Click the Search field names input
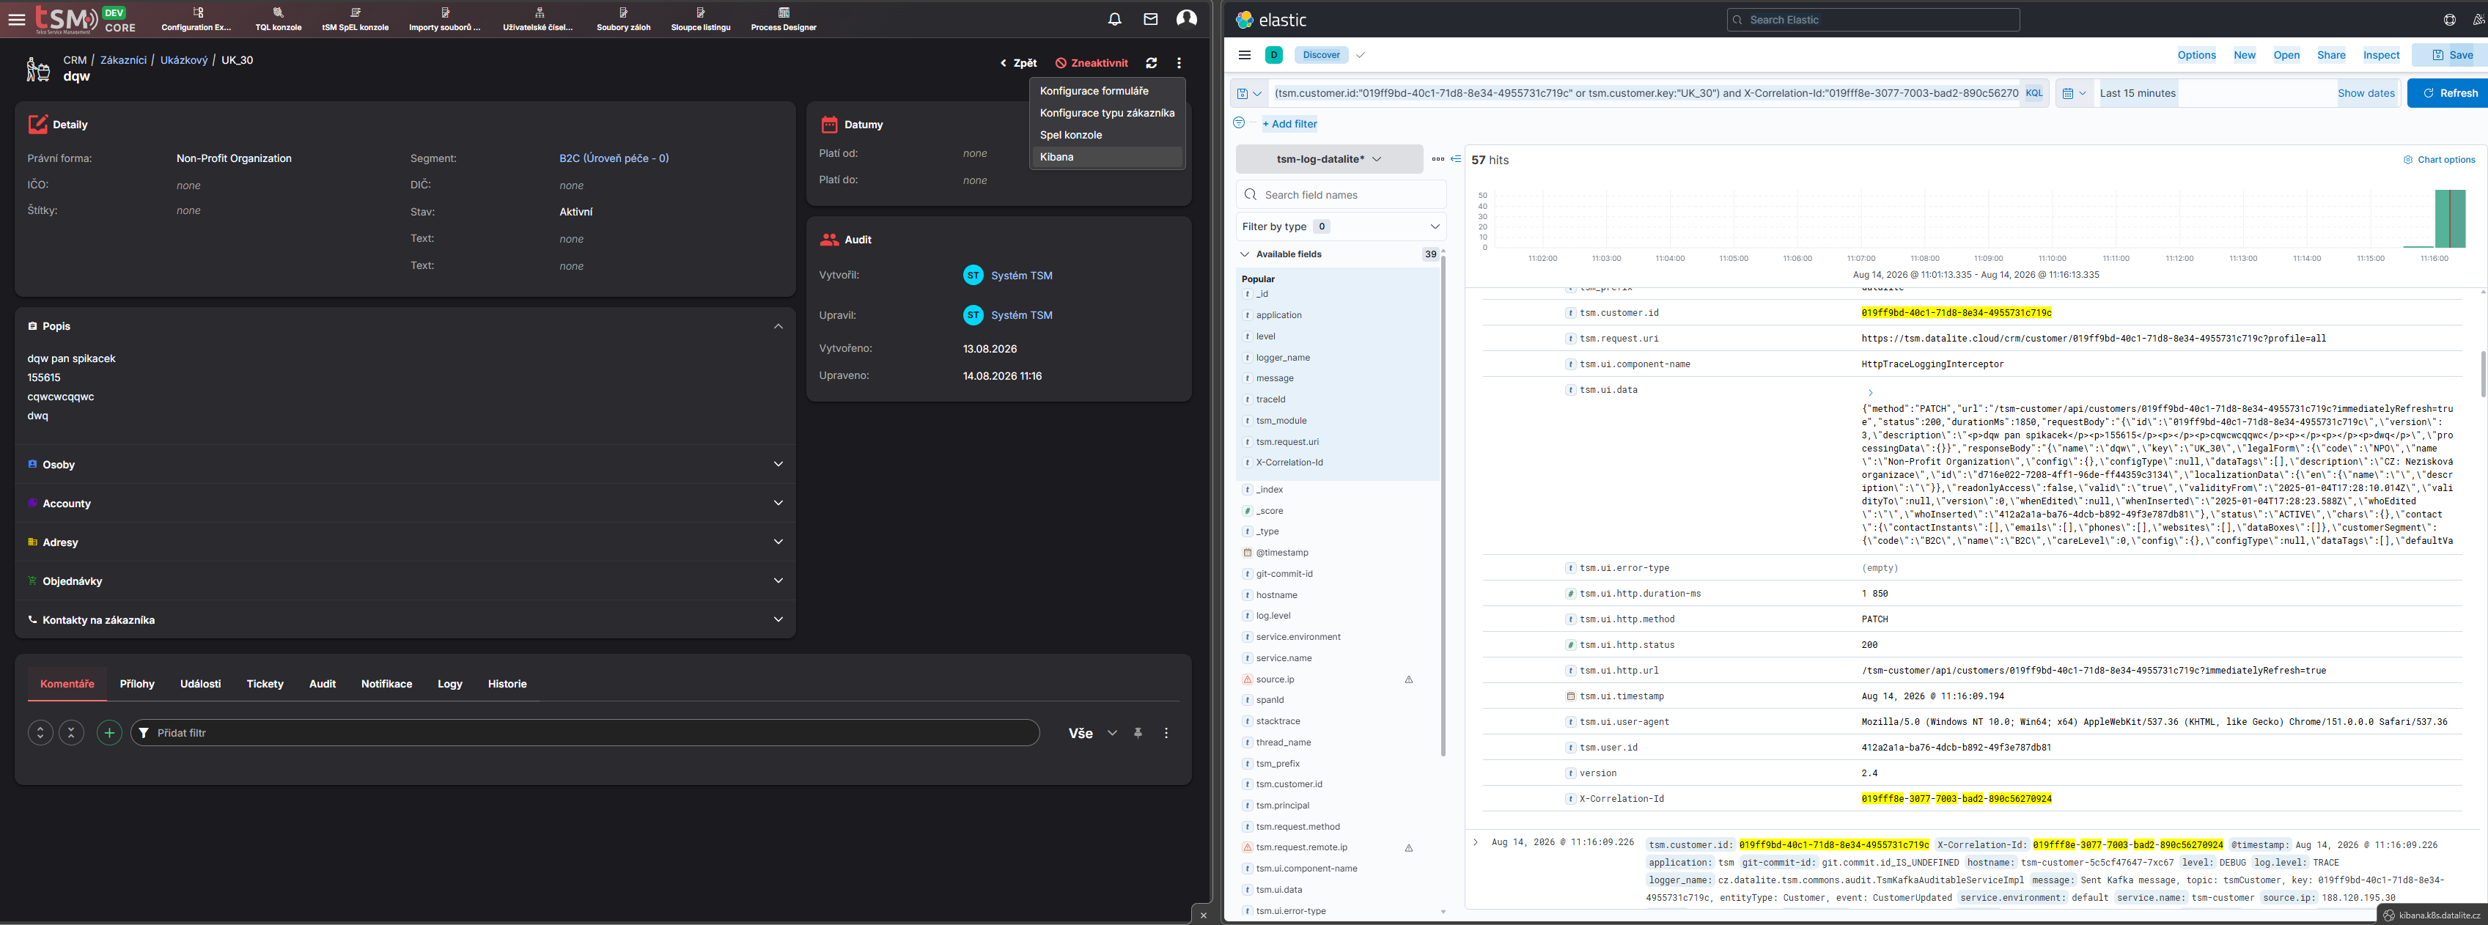The image size is (2488, 925). [1341, 195]
